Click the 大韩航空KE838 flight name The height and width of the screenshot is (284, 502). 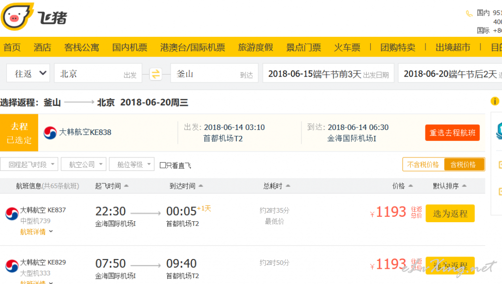85,132
